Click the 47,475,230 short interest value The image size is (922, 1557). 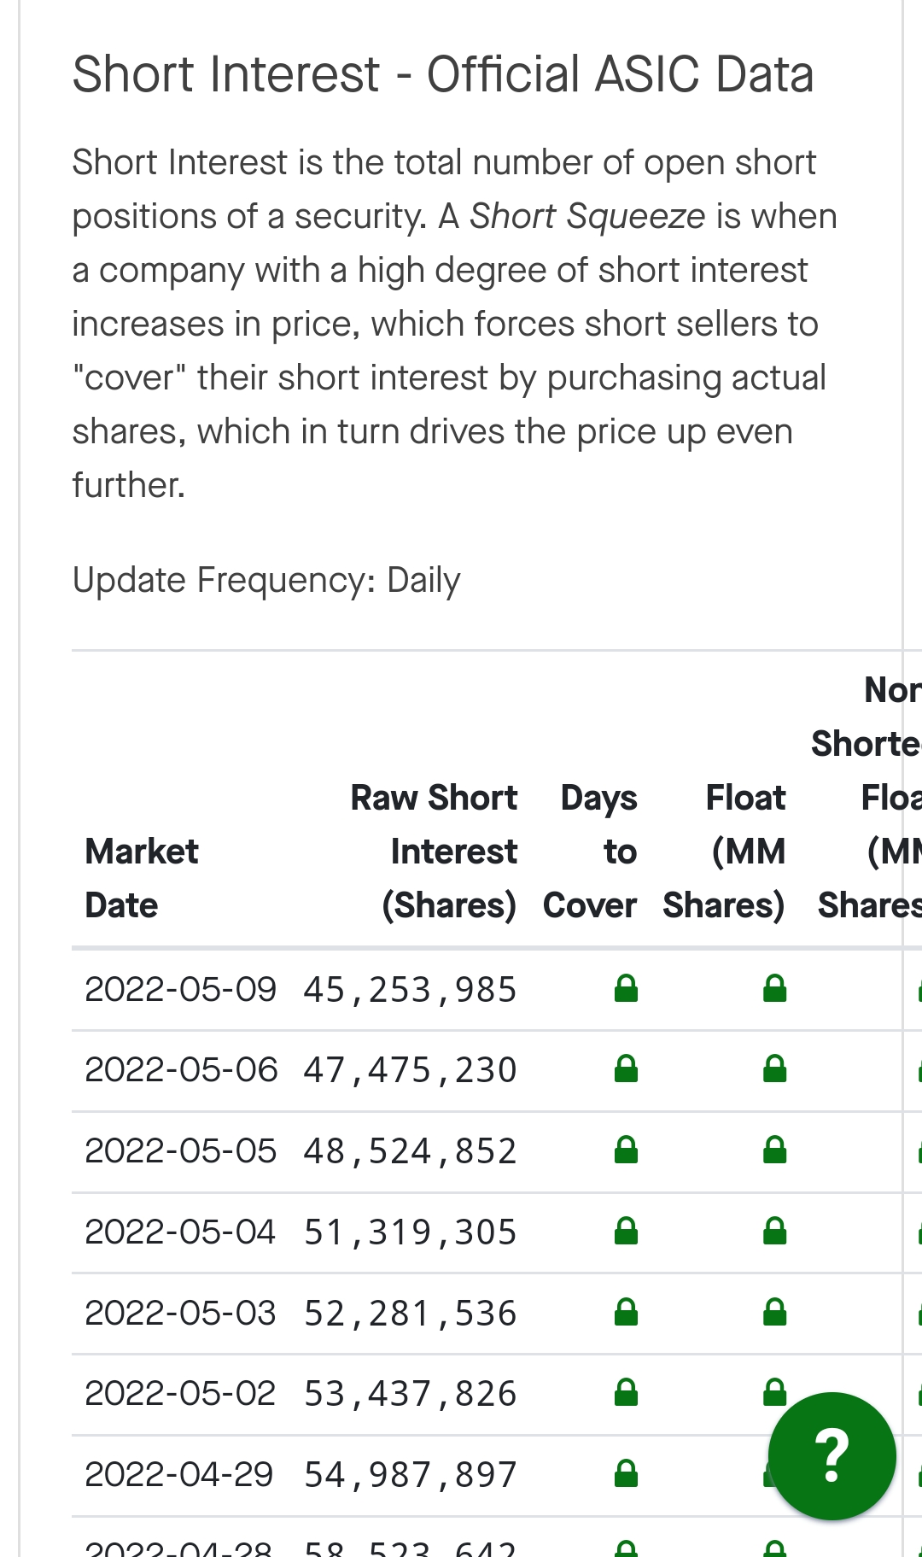click(x=410, y=1070)
